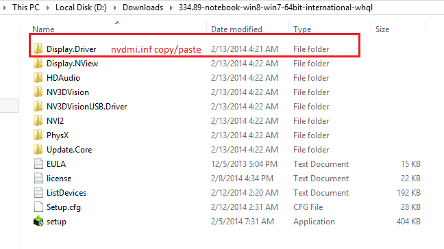Image resolution: width=444 pixels, height=249 pixels.
Task: Sort by the Size column header
Action: point(382,29)
